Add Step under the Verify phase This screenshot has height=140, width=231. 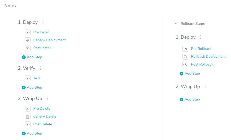pyautogui.click(x=32, y=87)
